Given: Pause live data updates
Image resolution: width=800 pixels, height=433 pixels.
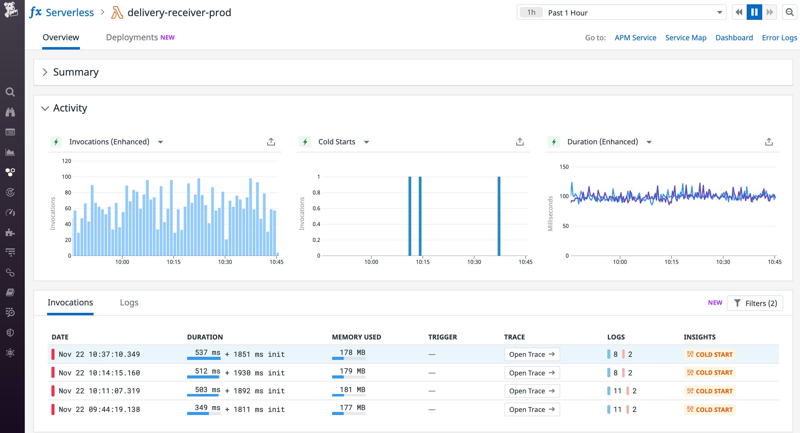Looking at the screenshot, I should pos(754,12).
